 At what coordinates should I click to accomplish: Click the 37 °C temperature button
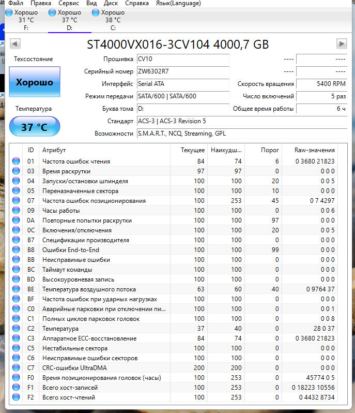(x=35, y=126)
